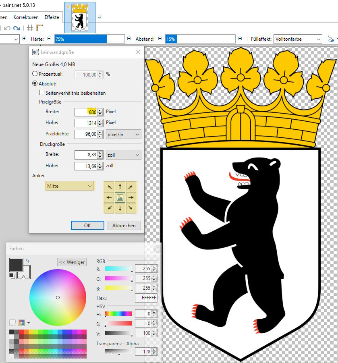The height and width of the screenshot is (363, 338).
Task: Select top anchor arrow
Action: 120,187
